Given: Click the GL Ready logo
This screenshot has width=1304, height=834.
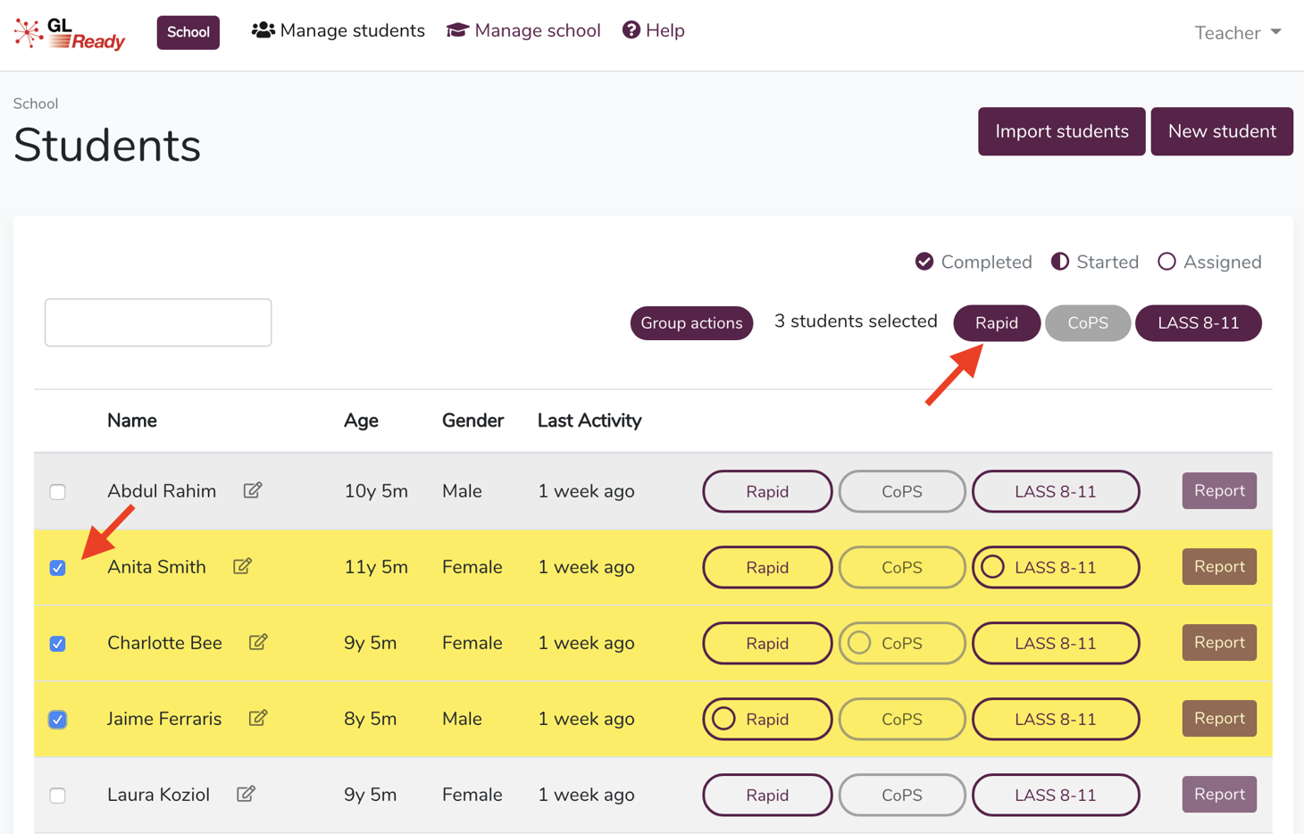Looking at the screenshot, I should coord(69,32).
